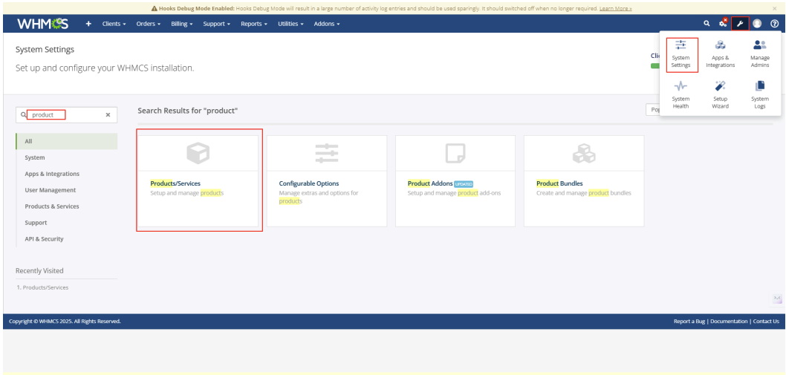Expand the Reports menu
This screenshot has width=786, height=375.
[x=254, y=24]
